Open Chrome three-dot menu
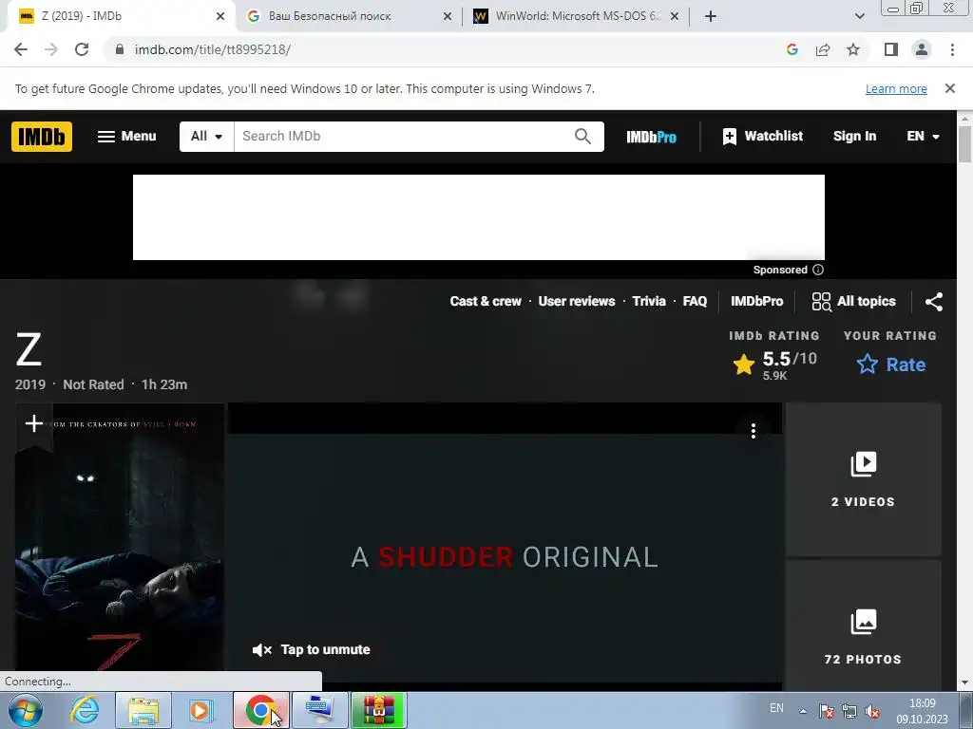This screenshot has height=729, width=973. pyautogui.click(x=952, y=49)
